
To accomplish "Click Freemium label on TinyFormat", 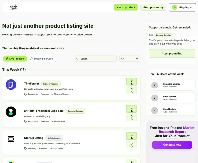I will click(45, 94).
